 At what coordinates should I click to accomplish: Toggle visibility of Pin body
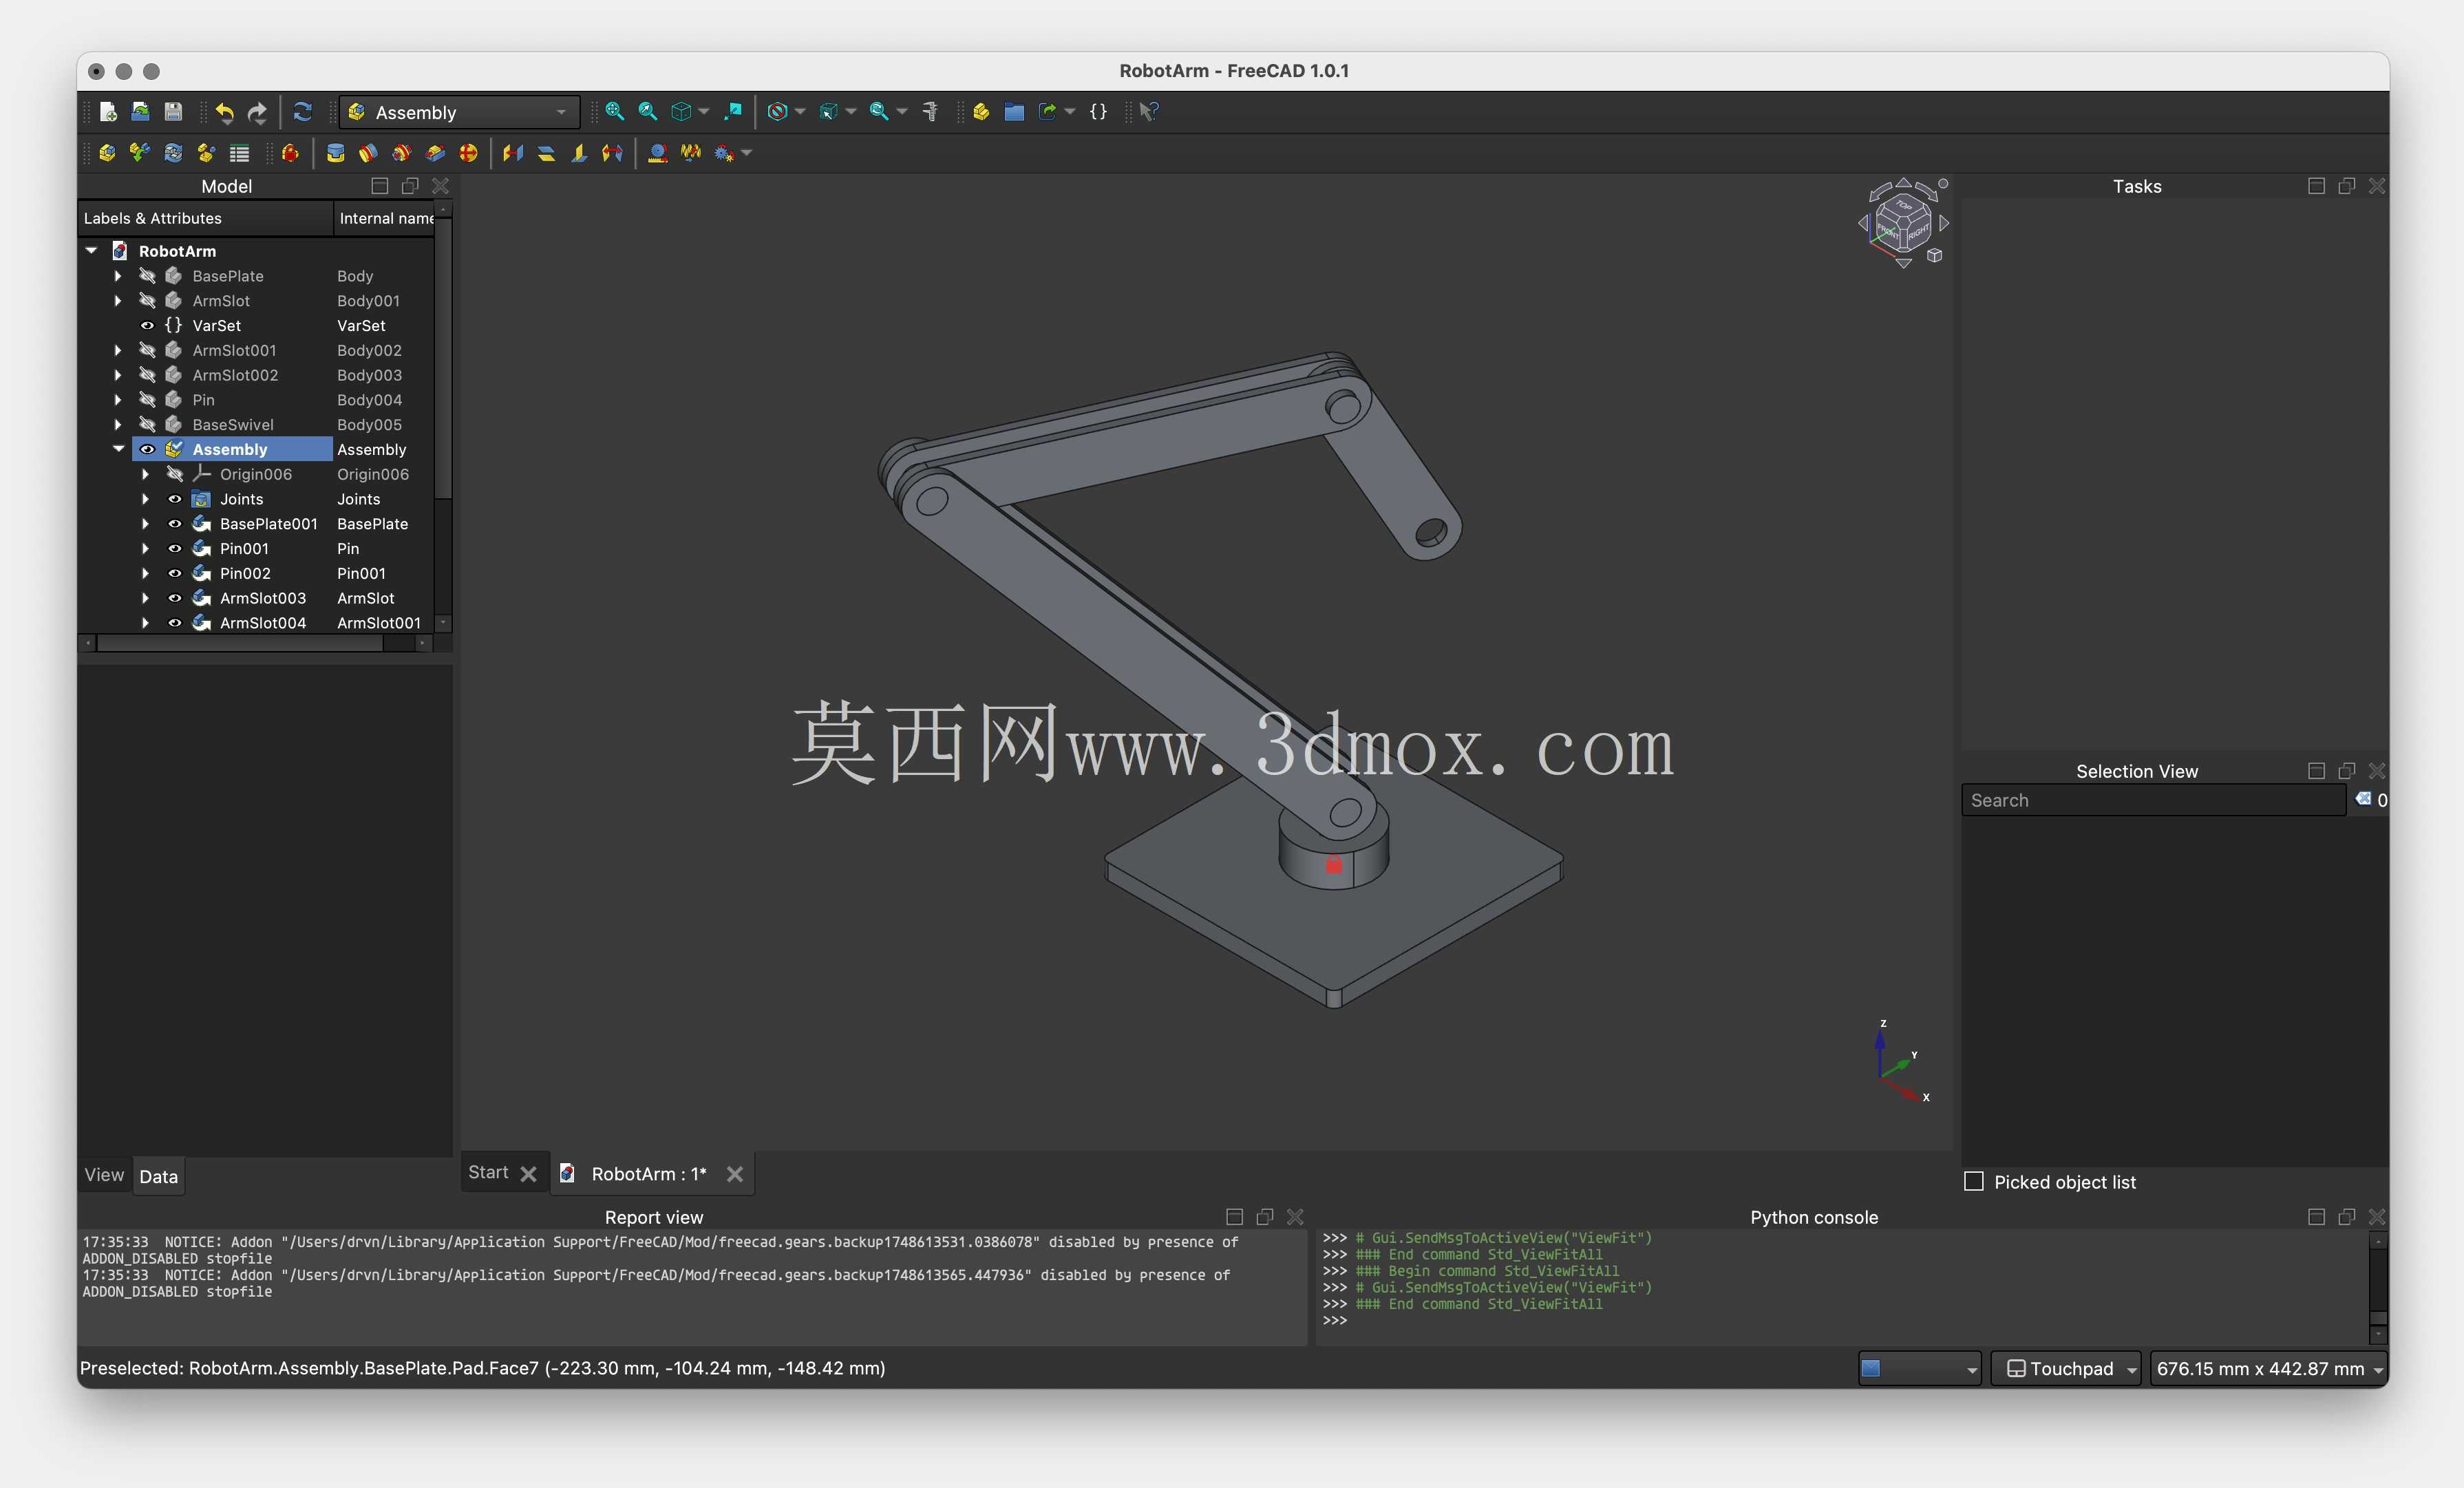click(x=147, y=399)
